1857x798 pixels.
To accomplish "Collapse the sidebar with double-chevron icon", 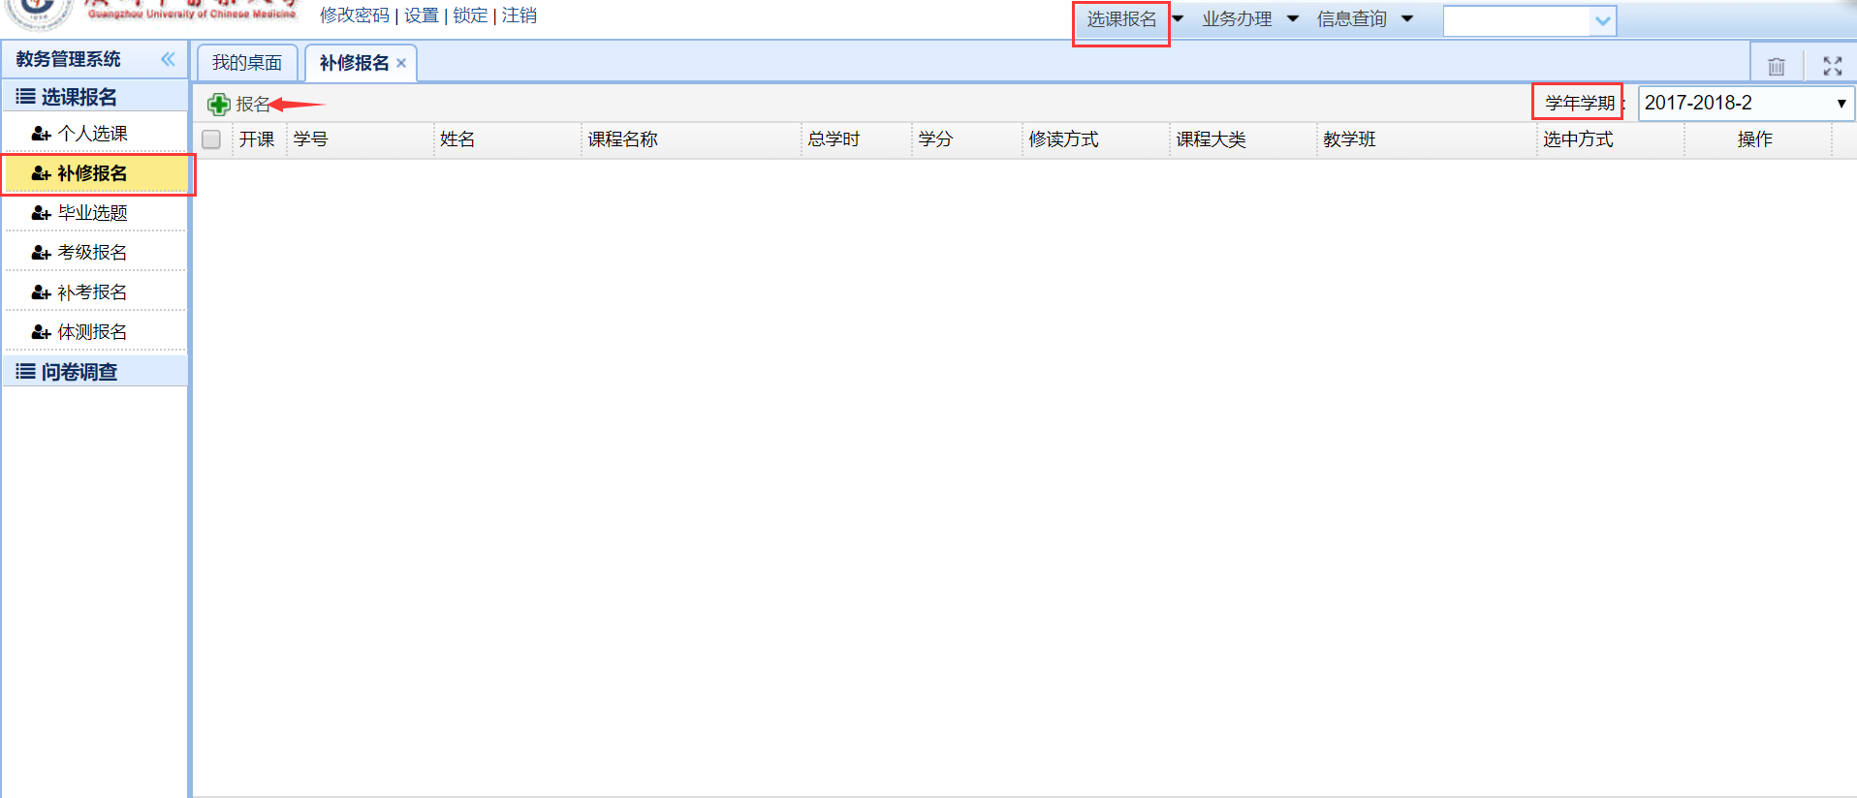I will [x=168, y=59].
